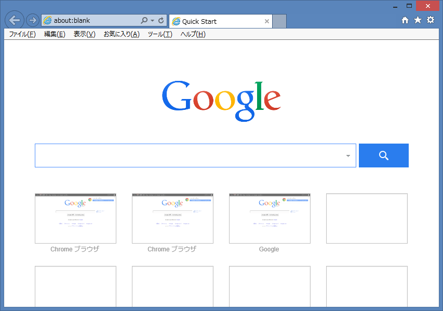The image size is (443, 311).
Task: Open the 編集(E) menu
Action: [55, 34]
